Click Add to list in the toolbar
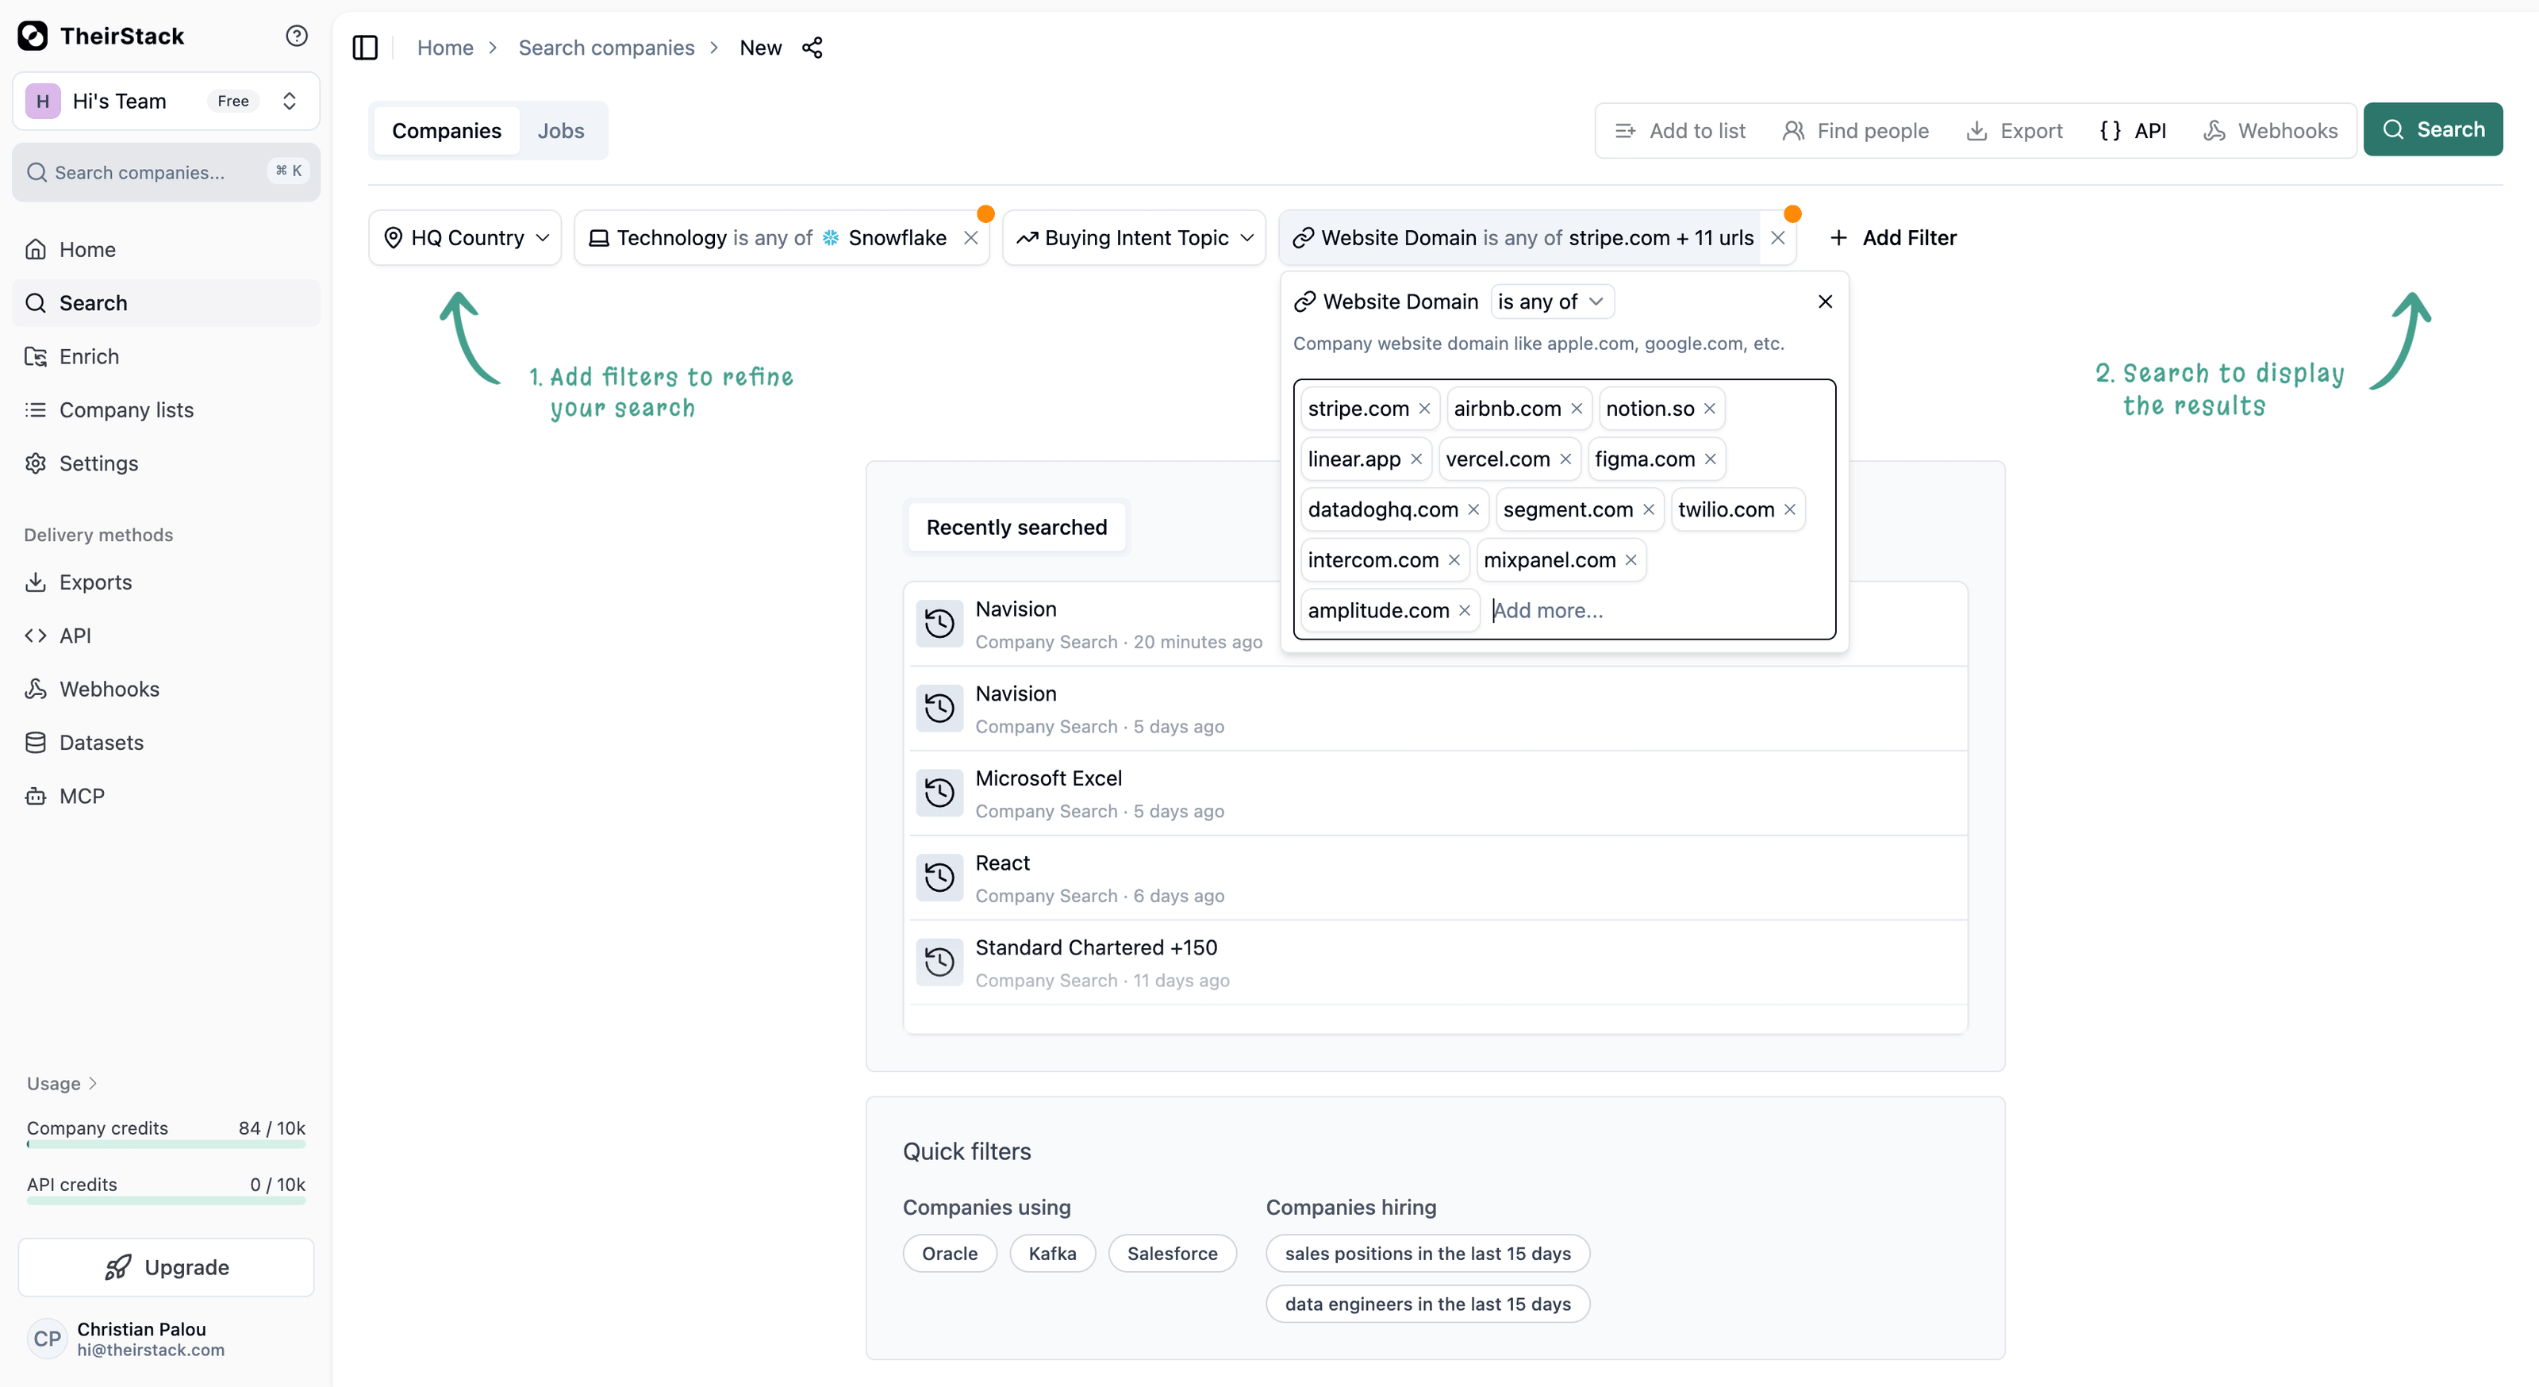2539x1387 pixels. (1681, 131)
